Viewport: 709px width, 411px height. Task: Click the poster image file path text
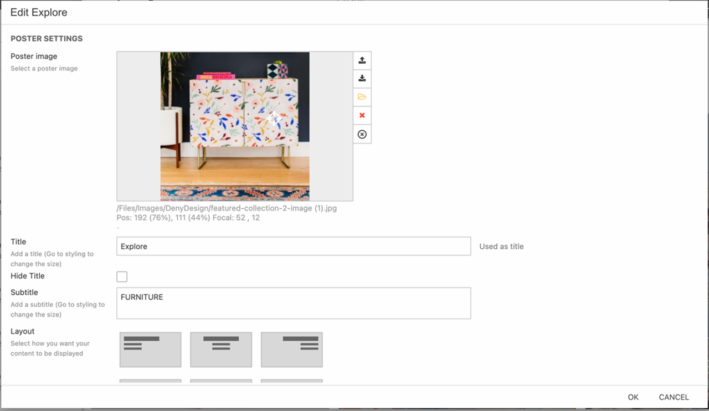click(x=227, y=208)
